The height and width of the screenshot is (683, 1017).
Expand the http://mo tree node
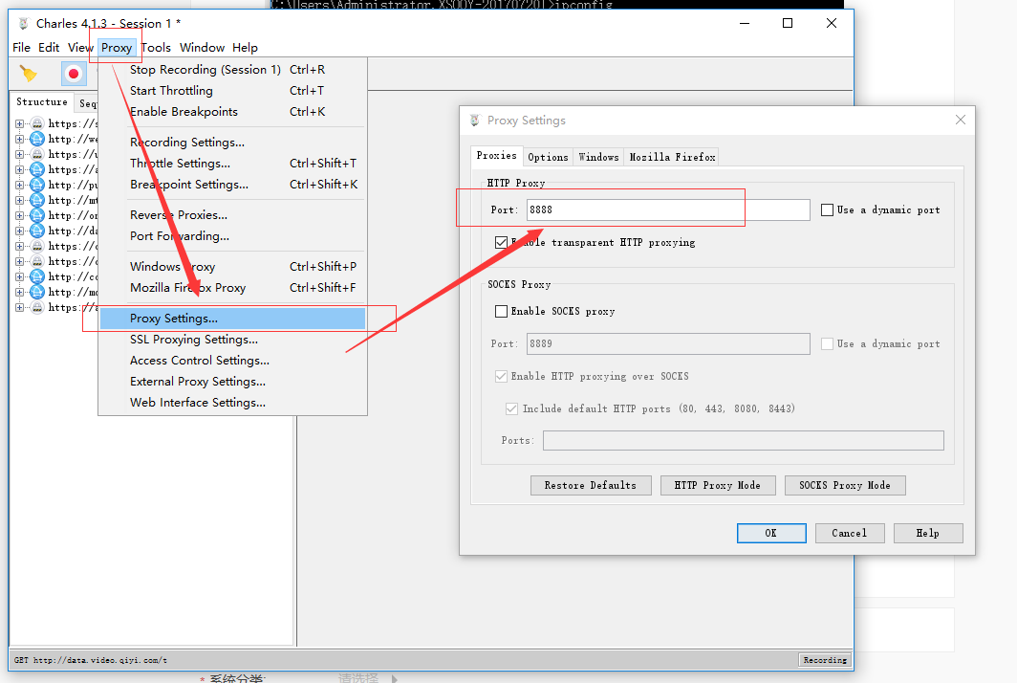point(19,292)
